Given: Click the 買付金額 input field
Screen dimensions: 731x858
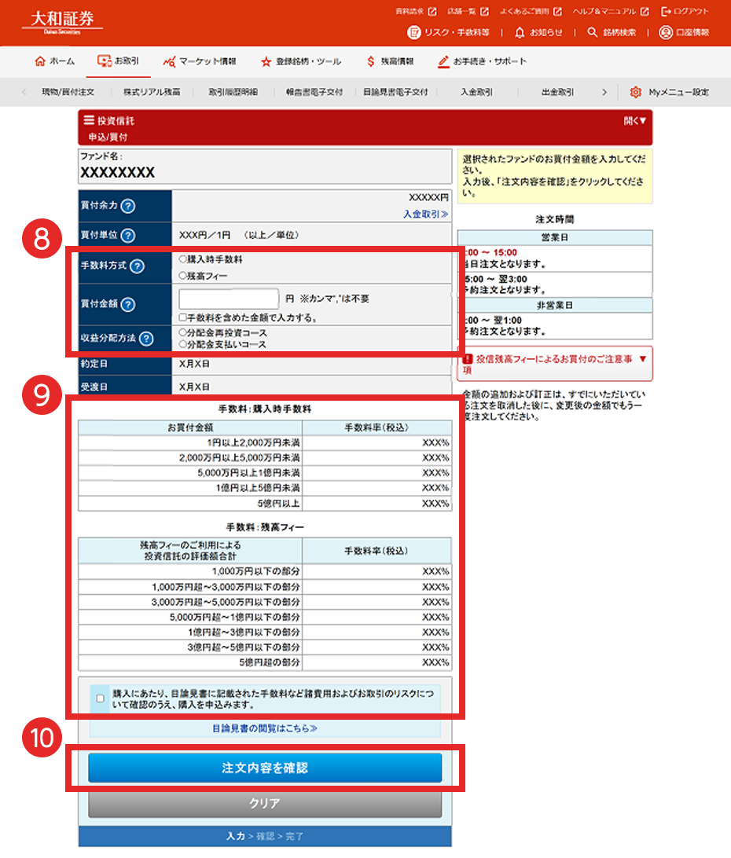Looking at the screenshot, I should point(229,299).
